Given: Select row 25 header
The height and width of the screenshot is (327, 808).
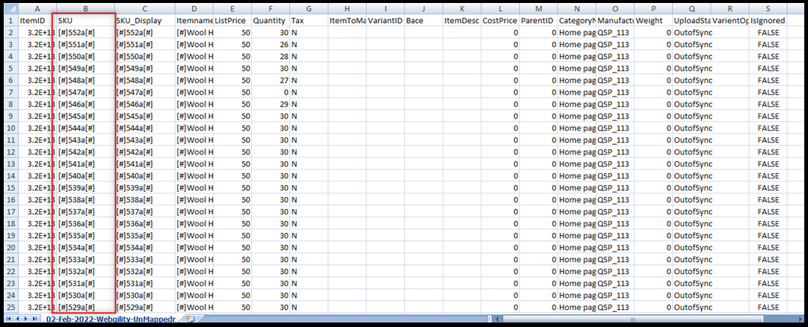Looking at the screenshot, I should point(10,307).
